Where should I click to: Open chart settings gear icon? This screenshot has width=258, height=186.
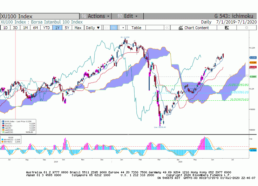[x=246, y=28]
